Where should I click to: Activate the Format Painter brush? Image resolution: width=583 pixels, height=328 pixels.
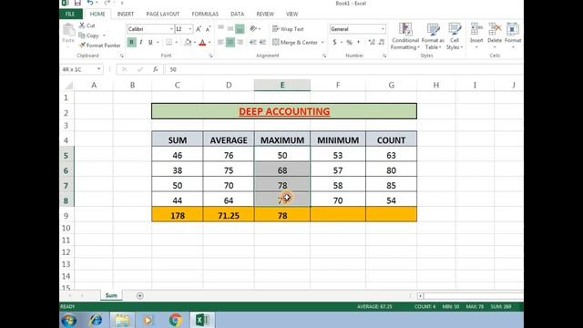point(99,46)
